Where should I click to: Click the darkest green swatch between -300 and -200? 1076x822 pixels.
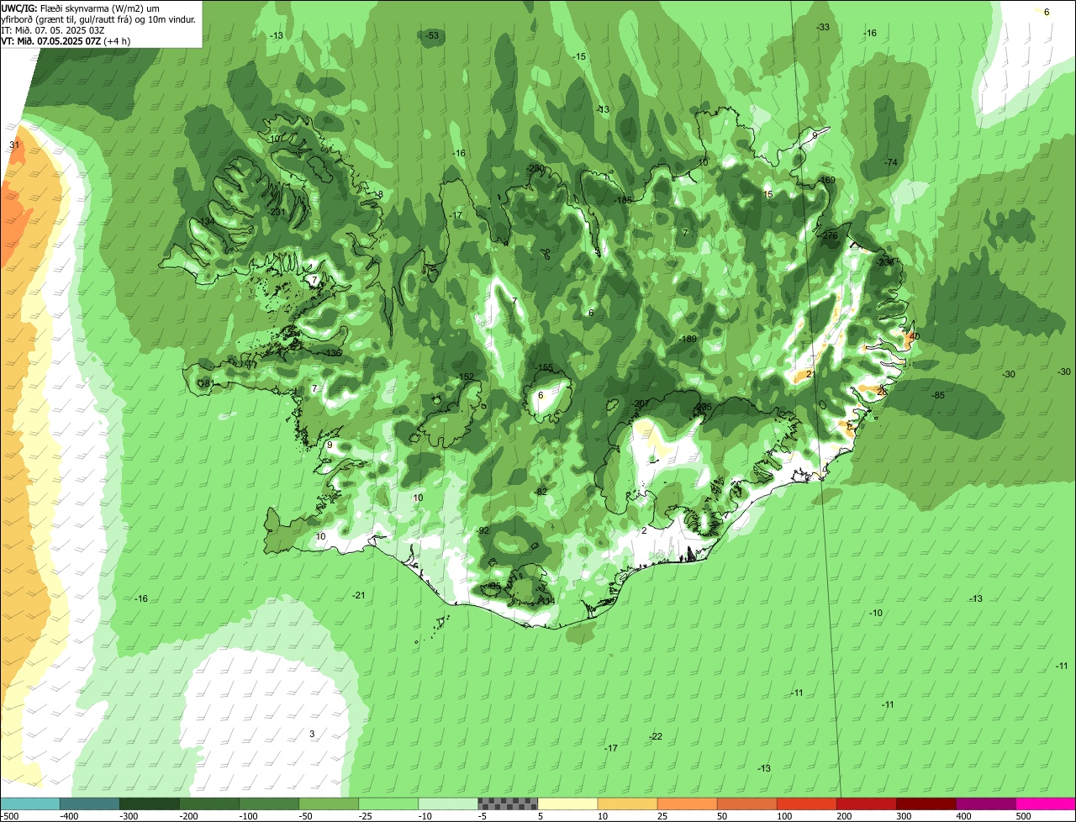149,804
